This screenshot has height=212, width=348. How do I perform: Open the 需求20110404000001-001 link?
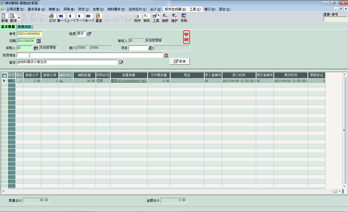click(129, 81)
